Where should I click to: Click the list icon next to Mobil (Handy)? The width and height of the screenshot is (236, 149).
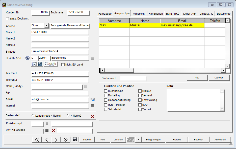click(x=86, y=87)
